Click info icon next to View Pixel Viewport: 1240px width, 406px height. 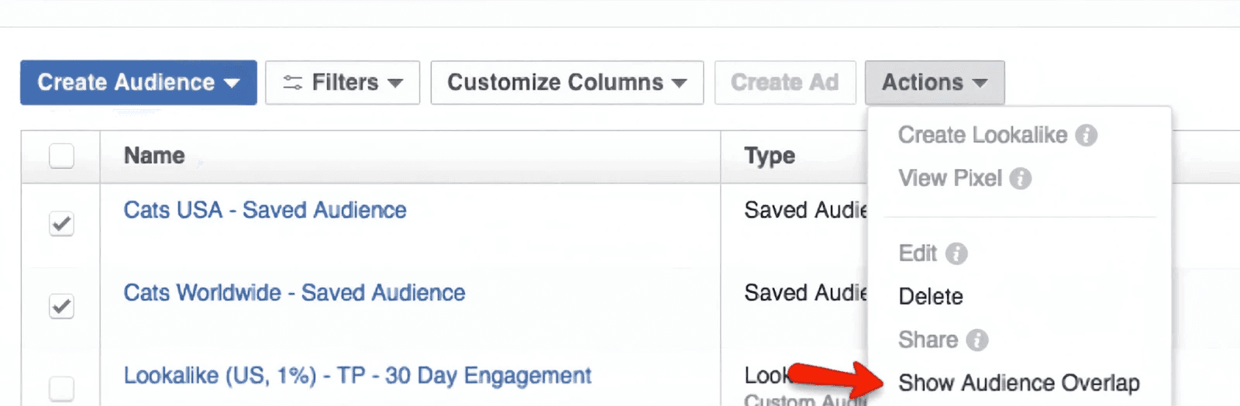(x=1021, y=179)
